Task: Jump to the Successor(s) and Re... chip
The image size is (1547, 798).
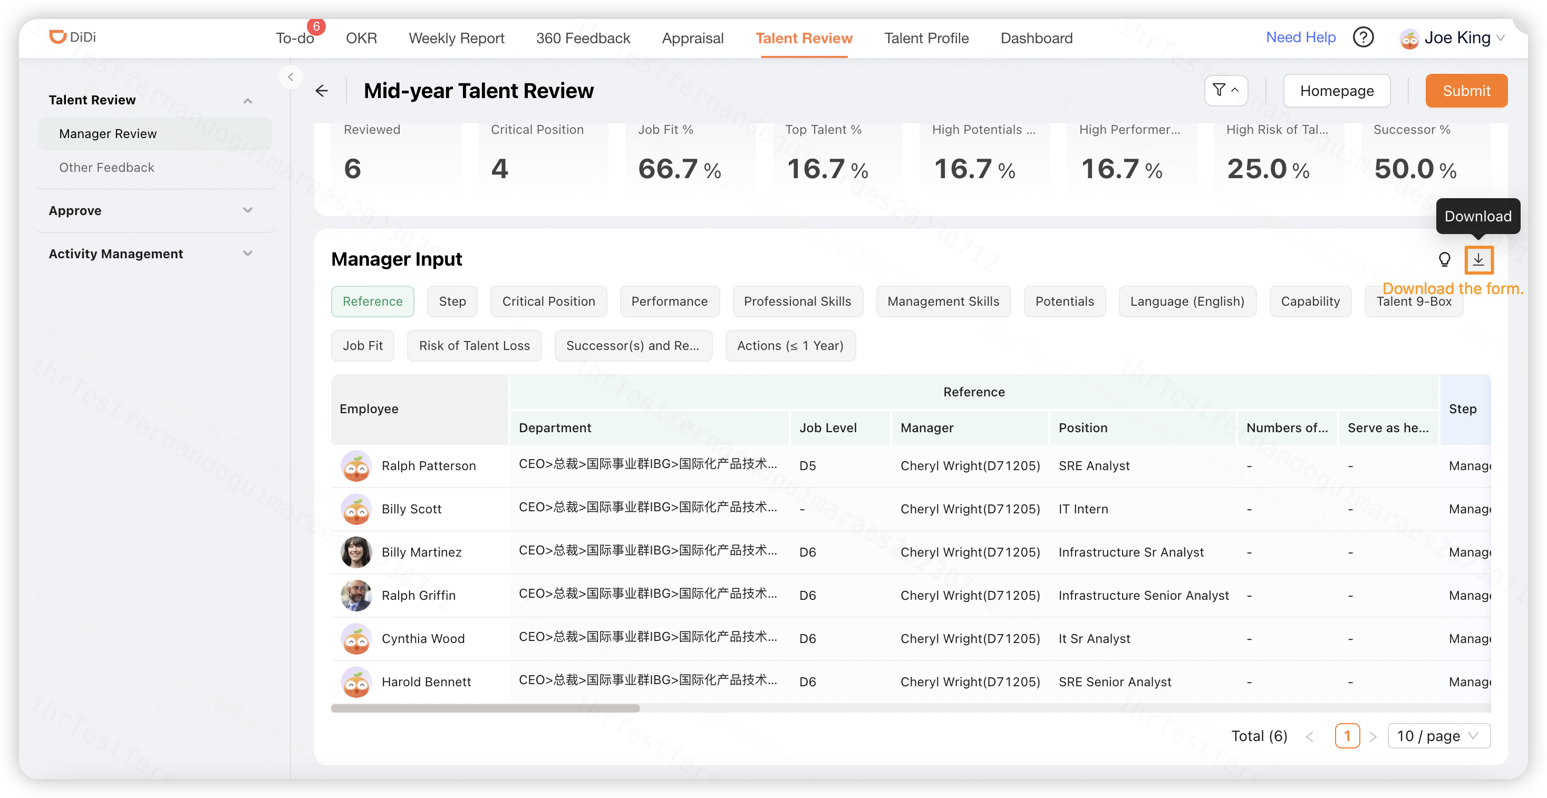Action: point(633,346)
